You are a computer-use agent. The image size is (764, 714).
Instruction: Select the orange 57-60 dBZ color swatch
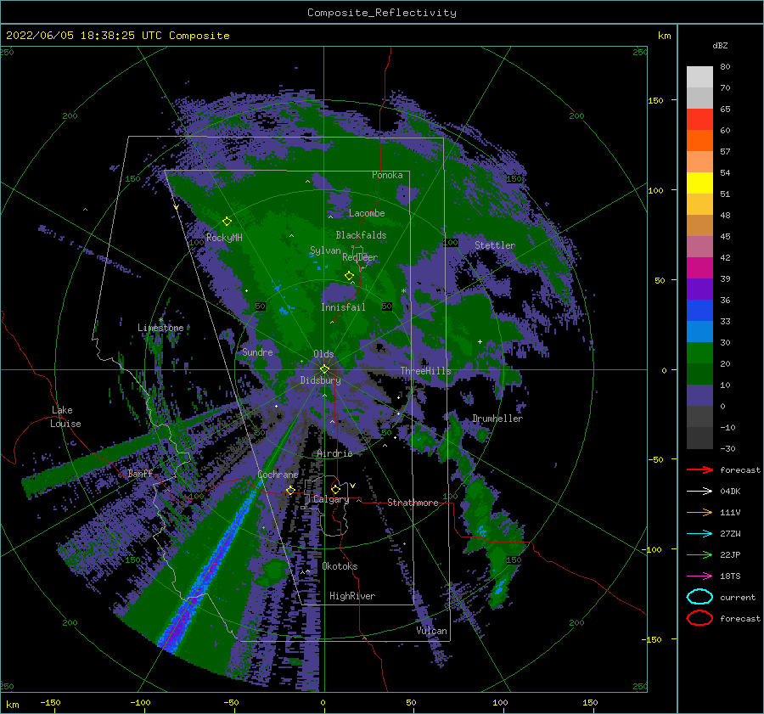coord(699,141)
